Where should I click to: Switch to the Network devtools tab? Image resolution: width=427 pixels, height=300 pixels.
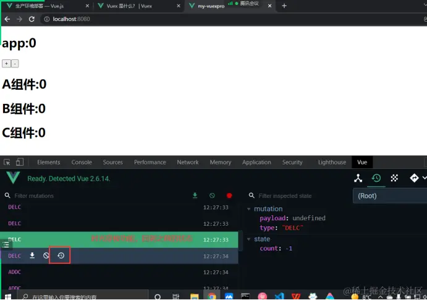point(188,162)
